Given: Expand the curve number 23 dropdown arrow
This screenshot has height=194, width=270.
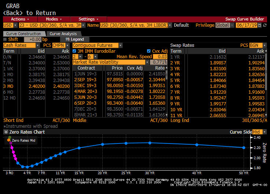Looking at the screenshot, I should pos(83,25).
